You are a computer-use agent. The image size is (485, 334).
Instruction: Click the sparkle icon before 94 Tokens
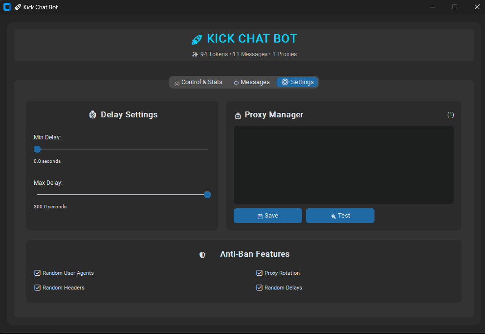pyautogui.click(x=195, y=54)
